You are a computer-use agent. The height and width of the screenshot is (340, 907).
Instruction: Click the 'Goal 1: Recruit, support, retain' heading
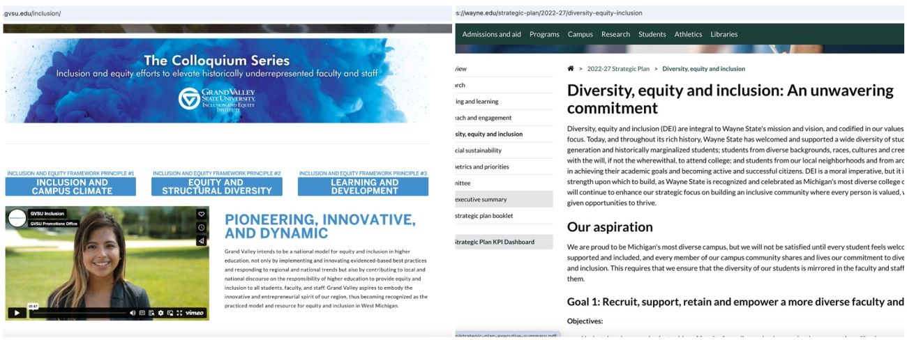click(735, 302)
